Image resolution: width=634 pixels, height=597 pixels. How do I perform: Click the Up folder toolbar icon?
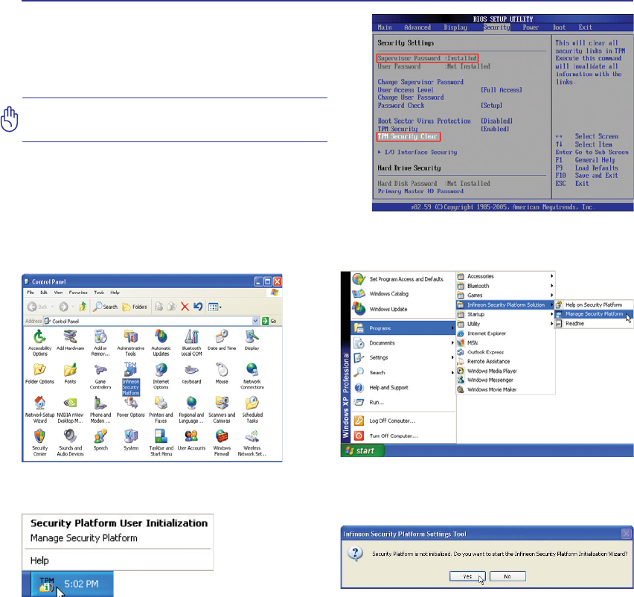83,307
